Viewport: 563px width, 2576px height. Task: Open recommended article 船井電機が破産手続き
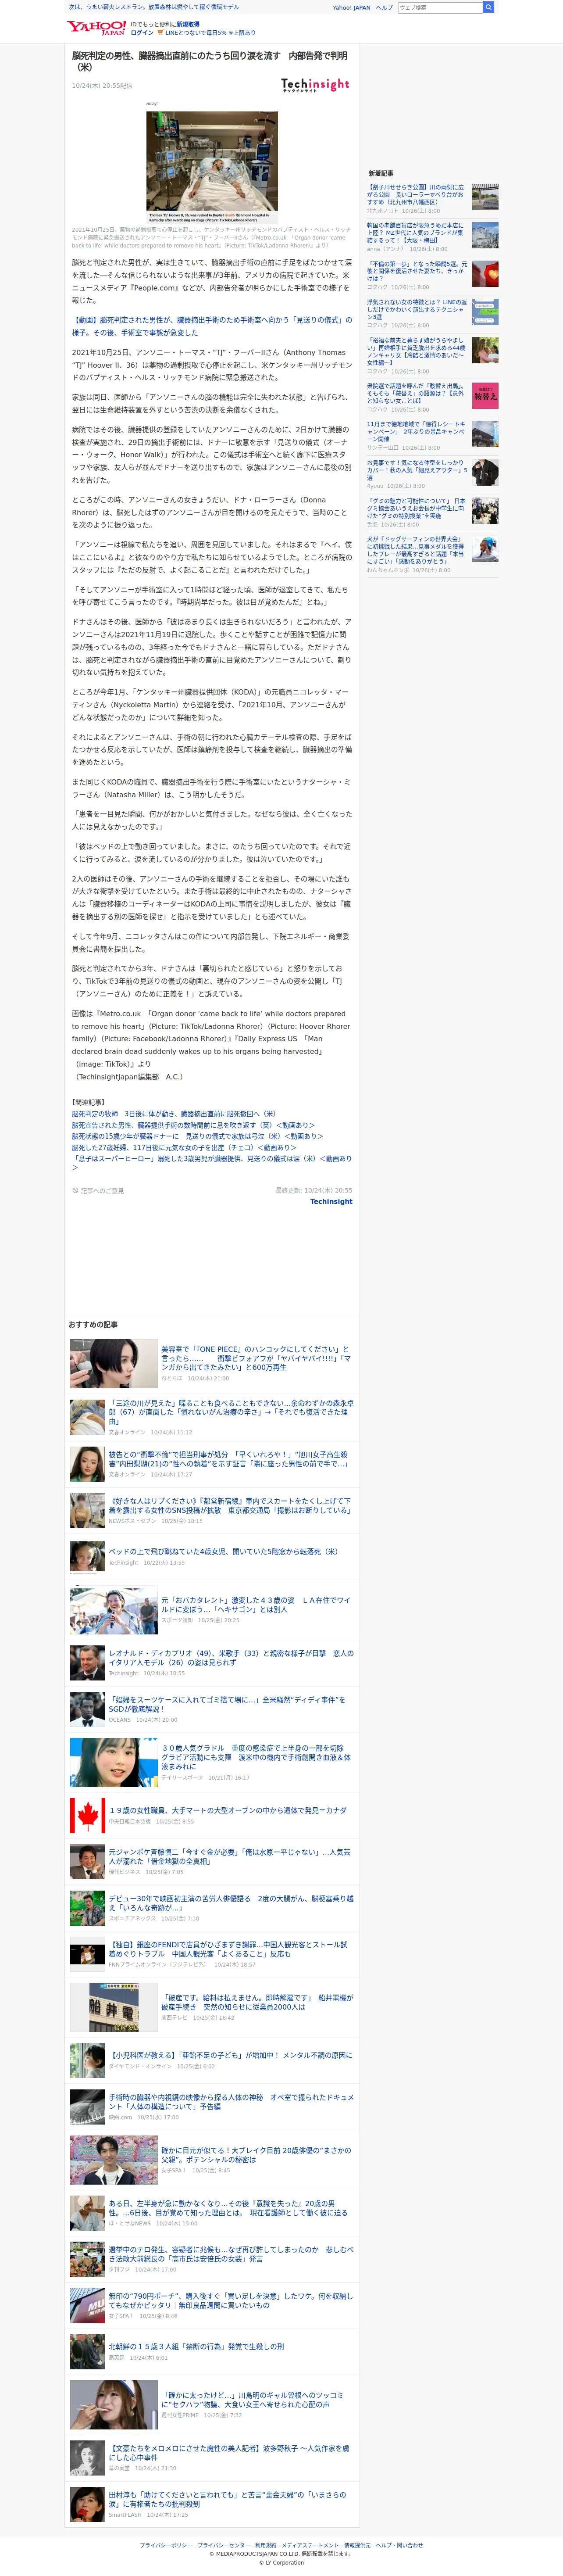point(257,2003)
